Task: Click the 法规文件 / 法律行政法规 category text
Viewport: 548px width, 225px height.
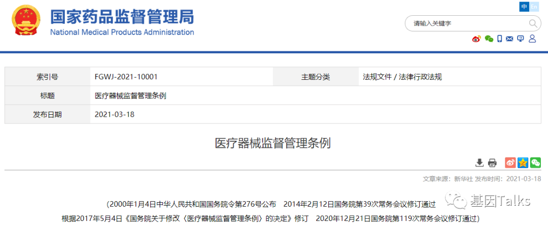Action: click(x=402, y=77)
